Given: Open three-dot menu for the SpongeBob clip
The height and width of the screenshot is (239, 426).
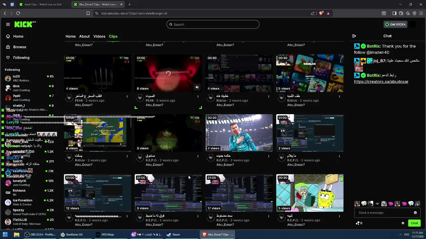Looking at the screenshot, I should pos(339,216).
